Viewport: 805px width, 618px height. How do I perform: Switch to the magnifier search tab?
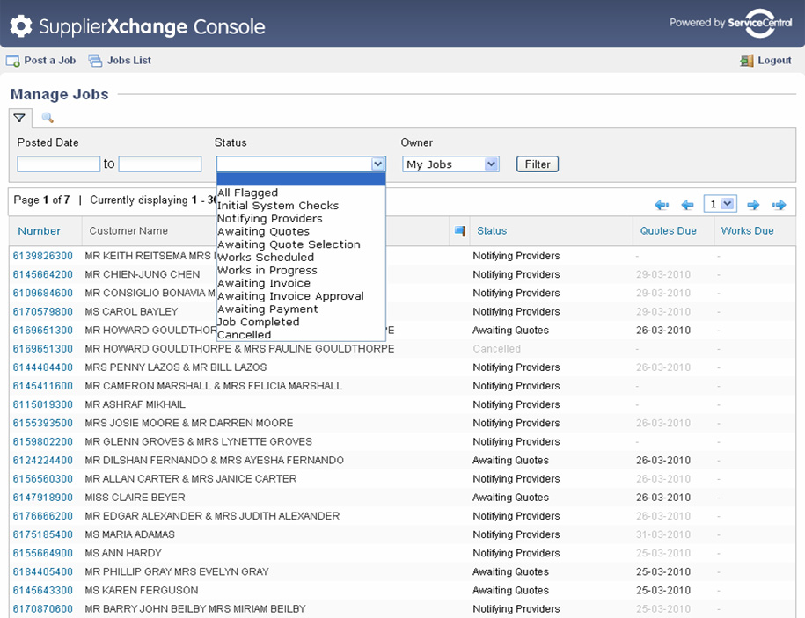48,118
